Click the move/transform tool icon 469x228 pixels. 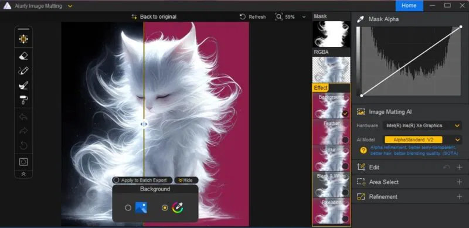click(x=23, y=39)
